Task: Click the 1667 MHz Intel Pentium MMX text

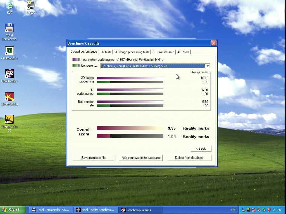Action: pyautogui.click(x=140, y=60)
